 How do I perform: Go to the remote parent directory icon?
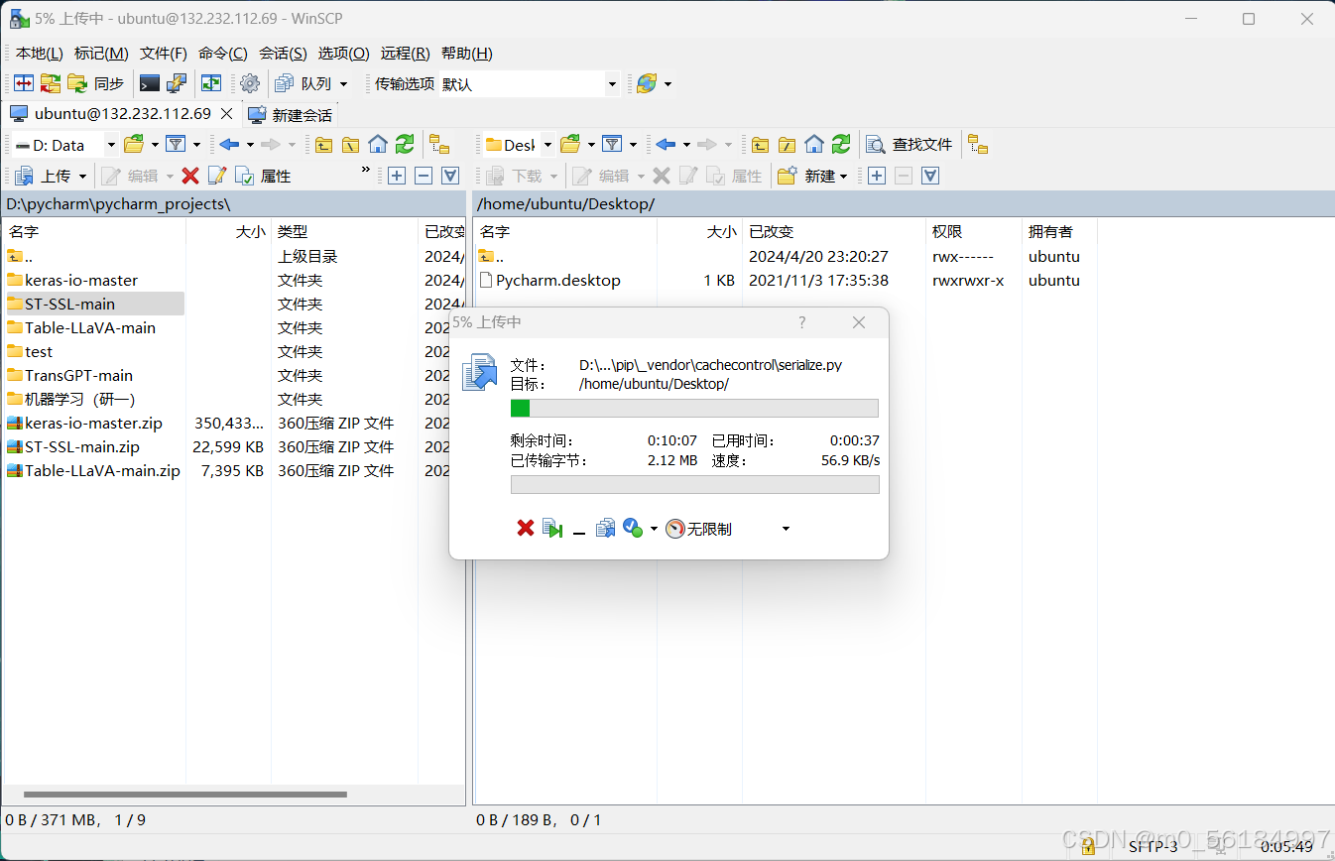pyautogui.click(x=760, y=145)
